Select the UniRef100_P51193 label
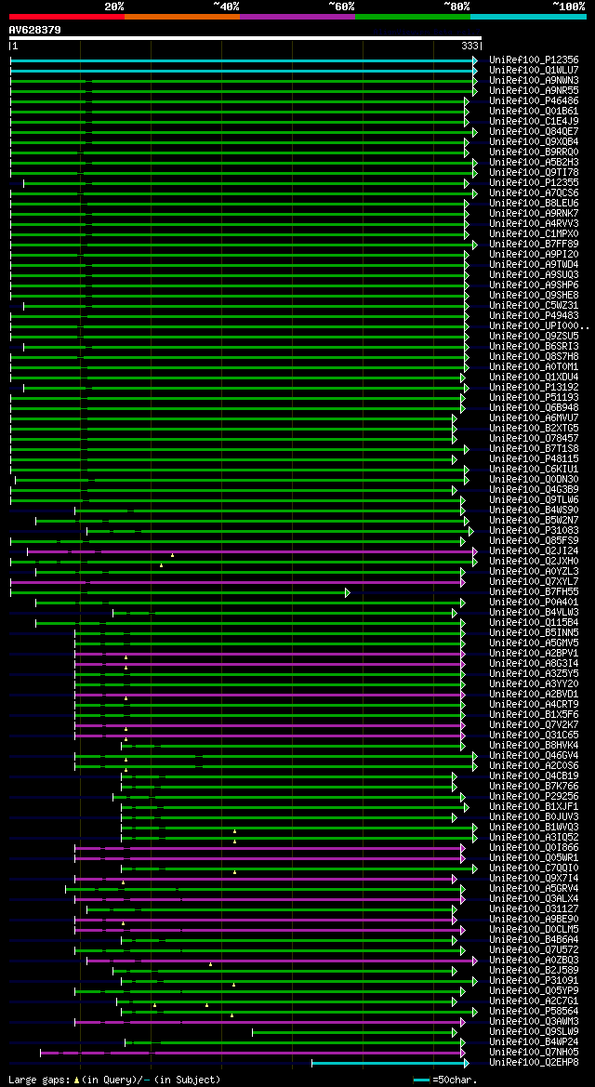The width and height of the screenshot is (595, 1087). coord(534,398)
